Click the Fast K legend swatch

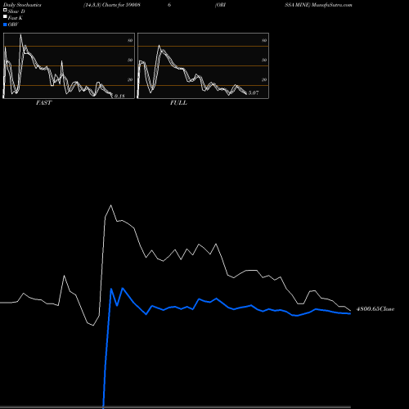click(x=5, y=17)
